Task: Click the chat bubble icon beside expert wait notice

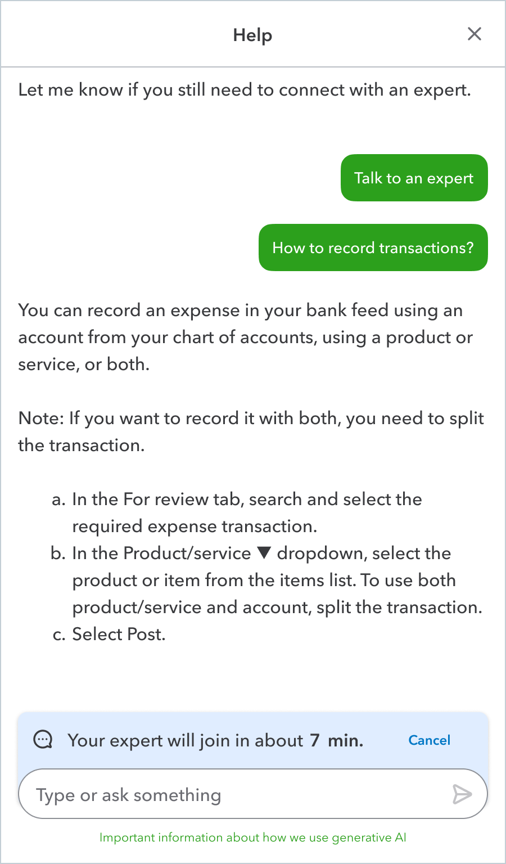Action: [43, 740]
